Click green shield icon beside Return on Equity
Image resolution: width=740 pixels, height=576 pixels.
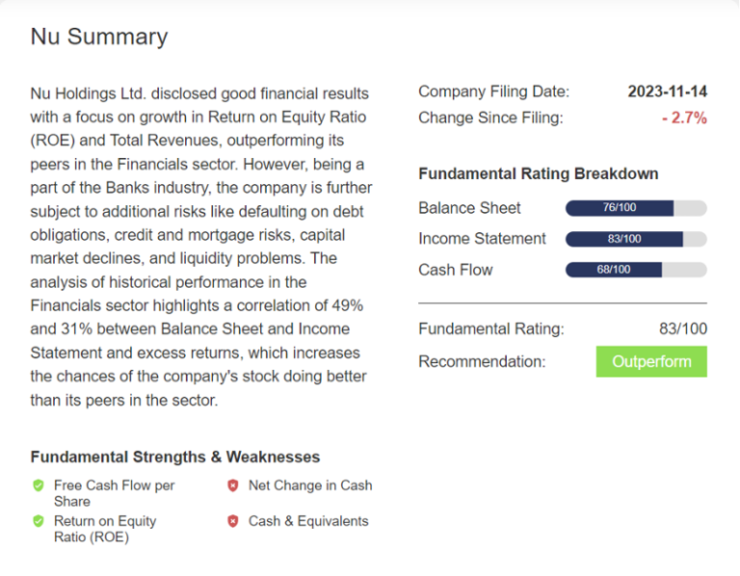tap(39, 521)
